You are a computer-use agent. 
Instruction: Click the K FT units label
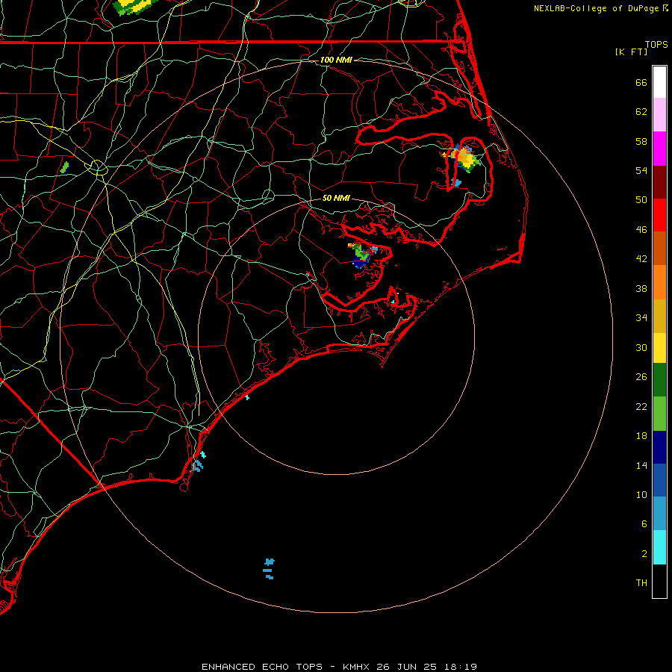tap(631, 52)
